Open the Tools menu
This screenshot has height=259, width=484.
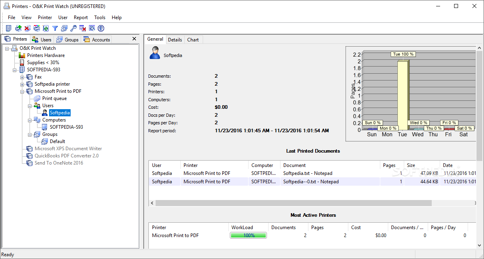point(100,18)
